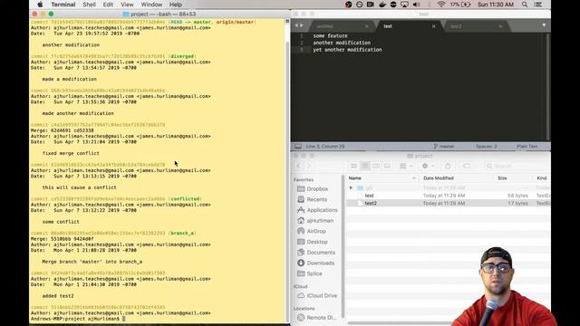Open the Window menu
This screenshot has height=326, width=580.
(151, 5)
